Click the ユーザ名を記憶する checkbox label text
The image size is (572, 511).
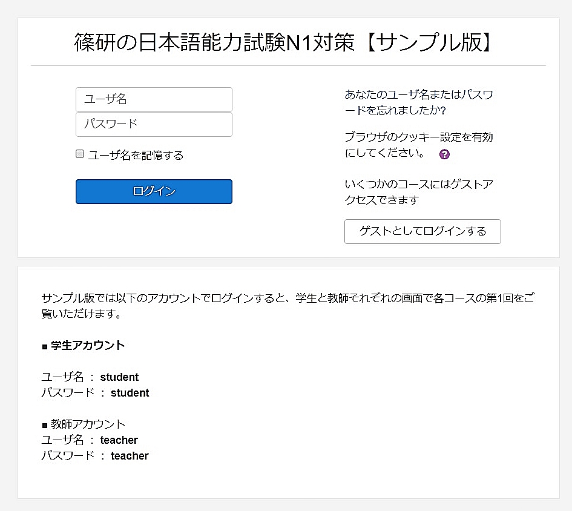(136, 155)
